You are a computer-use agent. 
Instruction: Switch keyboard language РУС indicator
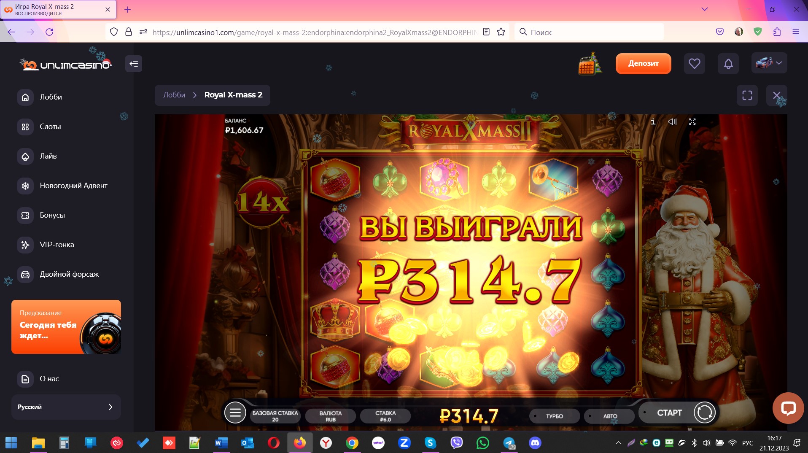[x=747, y=443]
